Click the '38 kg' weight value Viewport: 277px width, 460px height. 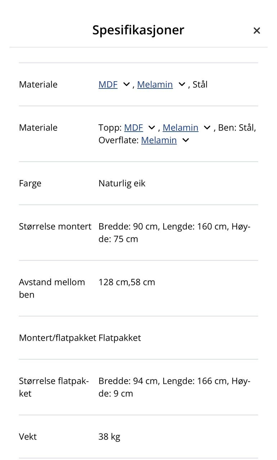(109, 437)
